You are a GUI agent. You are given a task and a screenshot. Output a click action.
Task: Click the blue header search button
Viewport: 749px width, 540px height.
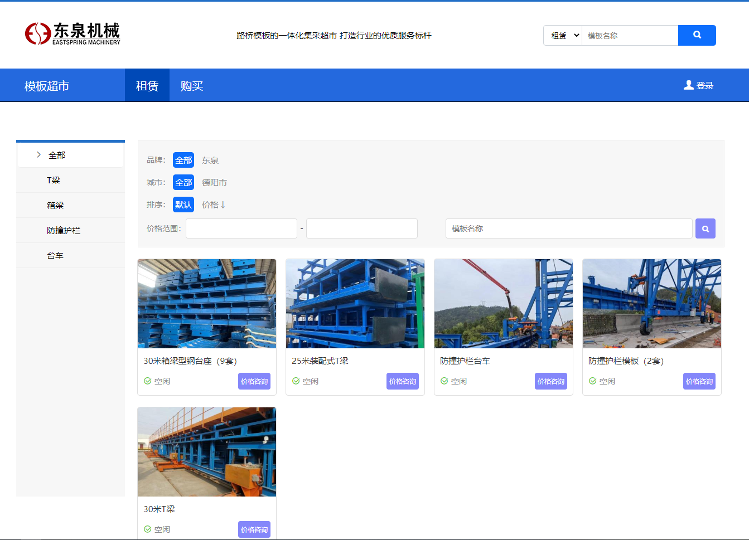point(697,35)
